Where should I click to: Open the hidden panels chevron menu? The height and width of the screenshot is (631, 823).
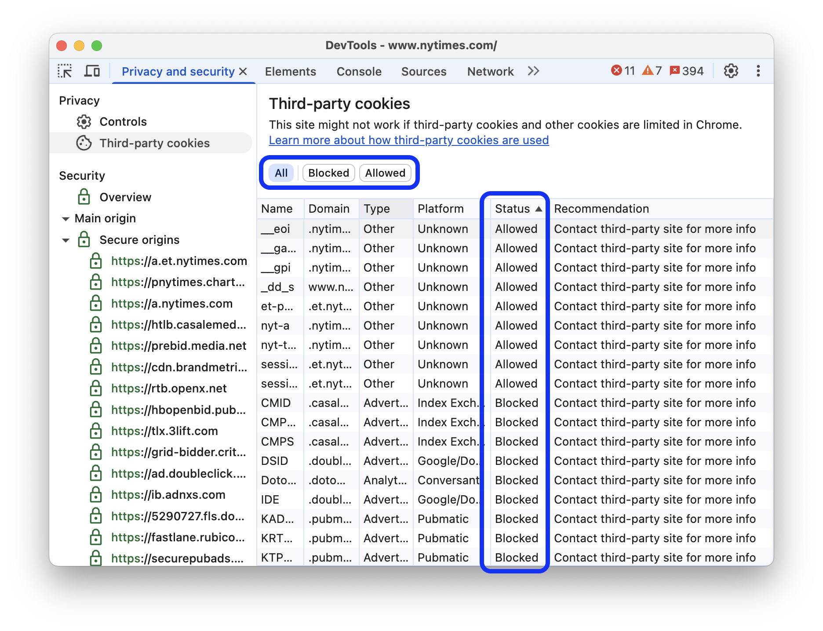click(x=533, y=71)
